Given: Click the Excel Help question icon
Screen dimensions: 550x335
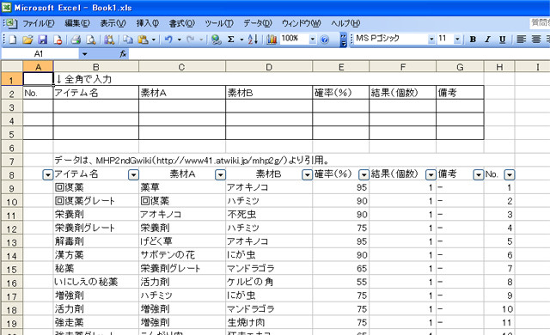Looking at the screenshot, I should pos(325,40).
